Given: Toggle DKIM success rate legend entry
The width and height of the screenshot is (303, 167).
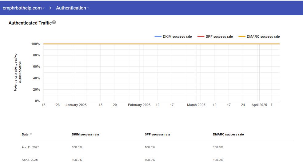Looking at the screenshot, I should tap(173, 36).
